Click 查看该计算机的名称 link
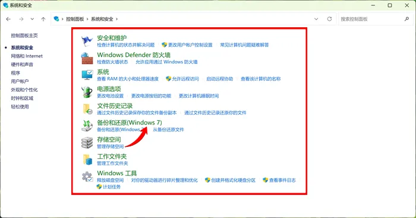The image size is (416, 218). (261, 79)
